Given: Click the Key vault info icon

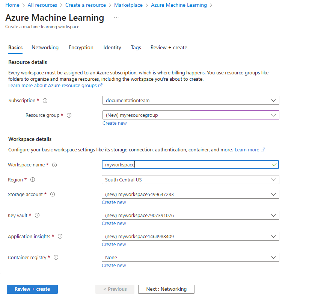Looking at the screenshot, I should pos(36,215).
